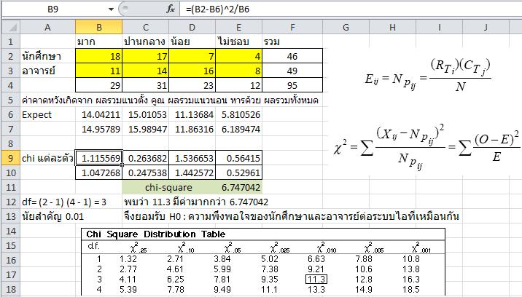
Task: Select the row 13 header
Action: (x=9, y=216)
